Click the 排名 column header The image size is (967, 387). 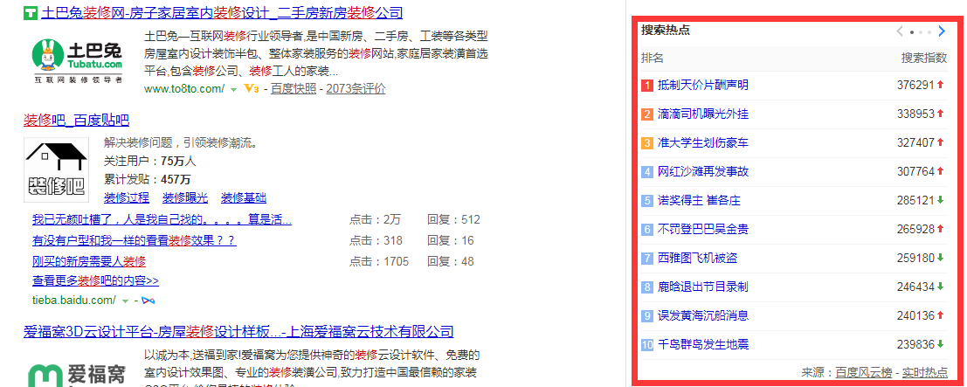pos(653,59)
